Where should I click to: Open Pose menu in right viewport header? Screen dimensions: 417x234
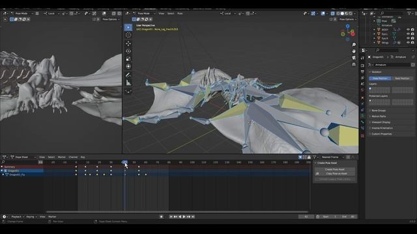[x=180, y=13]
